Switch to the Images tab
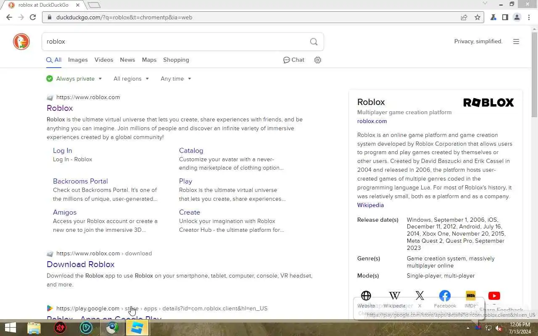 pyautogui.click(x=78, y=60)
